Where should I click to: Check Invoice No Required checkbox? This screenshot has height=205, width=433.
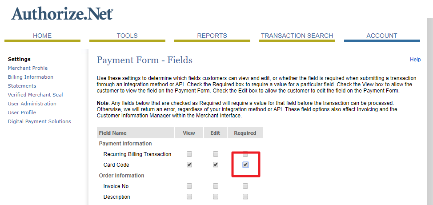coord(245,186)
